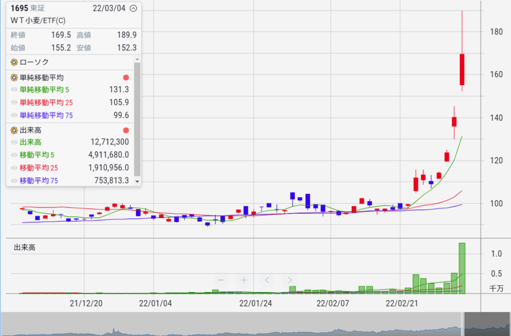
Task: Click the 140 price axis label
Action: (x=497, y=118)
